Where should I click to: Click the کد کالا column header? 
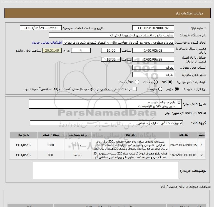[x=183, y=135]
